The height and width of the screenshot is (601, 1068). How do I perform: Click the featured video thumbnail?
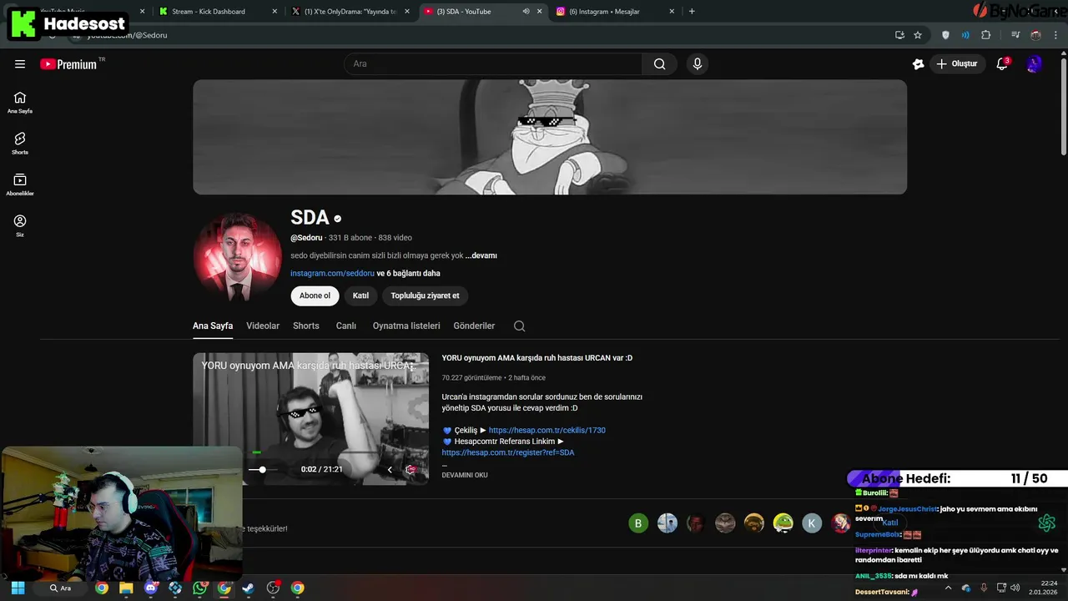coord(310,419)
